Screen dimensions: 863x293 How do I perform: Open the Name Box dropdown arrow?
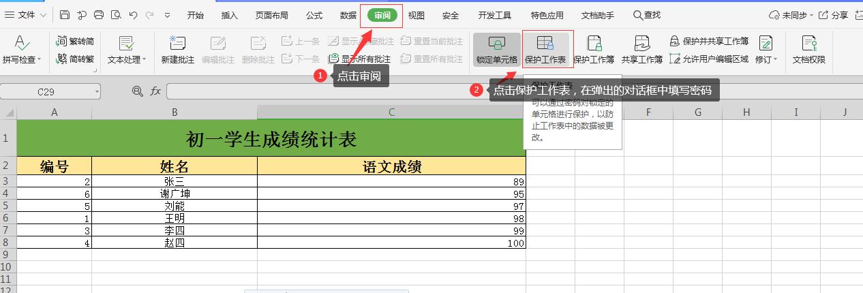pos(96,91)
